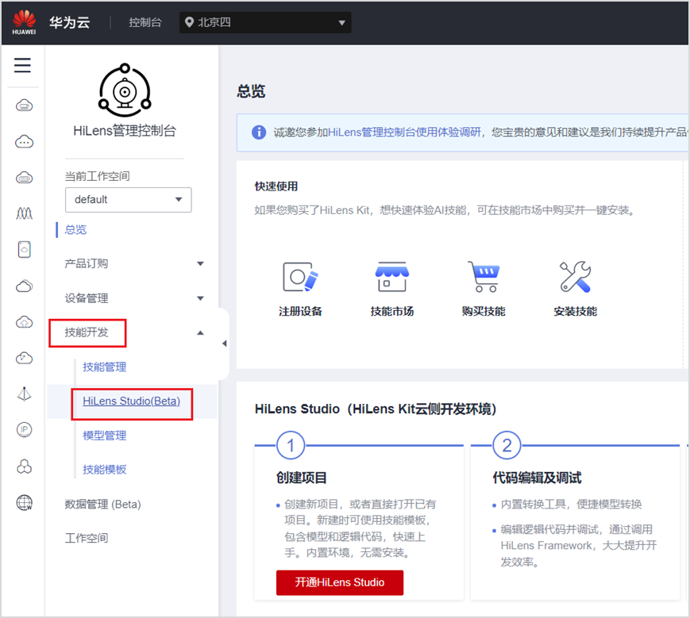Click the 技能开发 menu item
This screenshot has width=690, height=618.
[x=87, y=332]
